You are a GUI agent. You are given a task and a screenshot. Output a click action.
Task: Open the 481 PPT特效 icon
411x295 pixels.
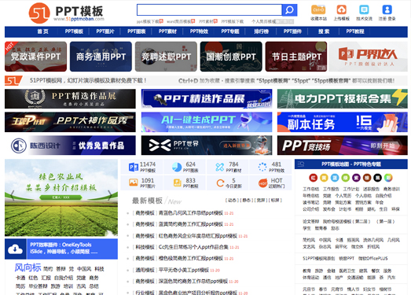click(262, 167)
